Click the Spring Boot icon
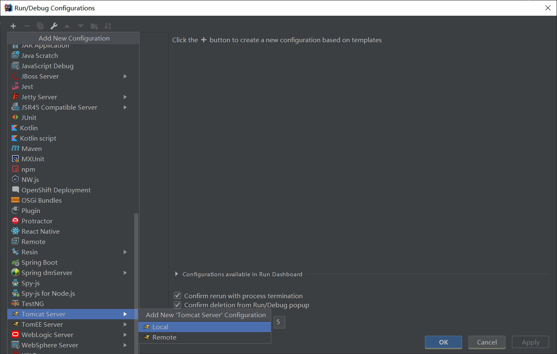The image size is (557, 354). [x=15, y=262]
